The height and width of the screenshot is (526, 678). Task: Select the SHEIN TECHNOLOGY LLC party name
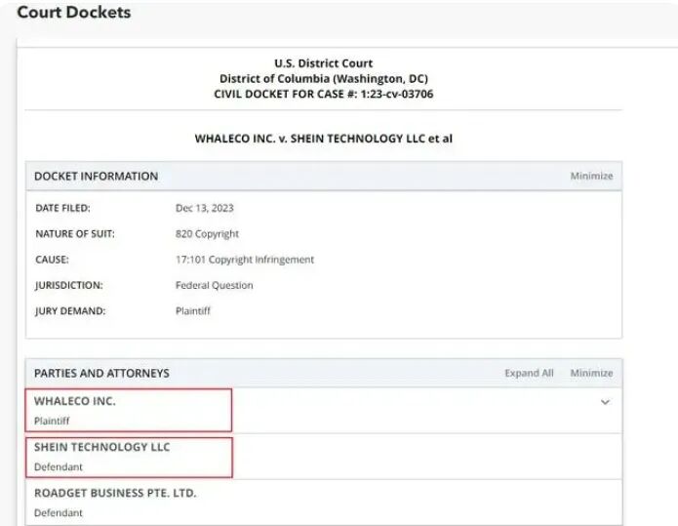(102, 447)
